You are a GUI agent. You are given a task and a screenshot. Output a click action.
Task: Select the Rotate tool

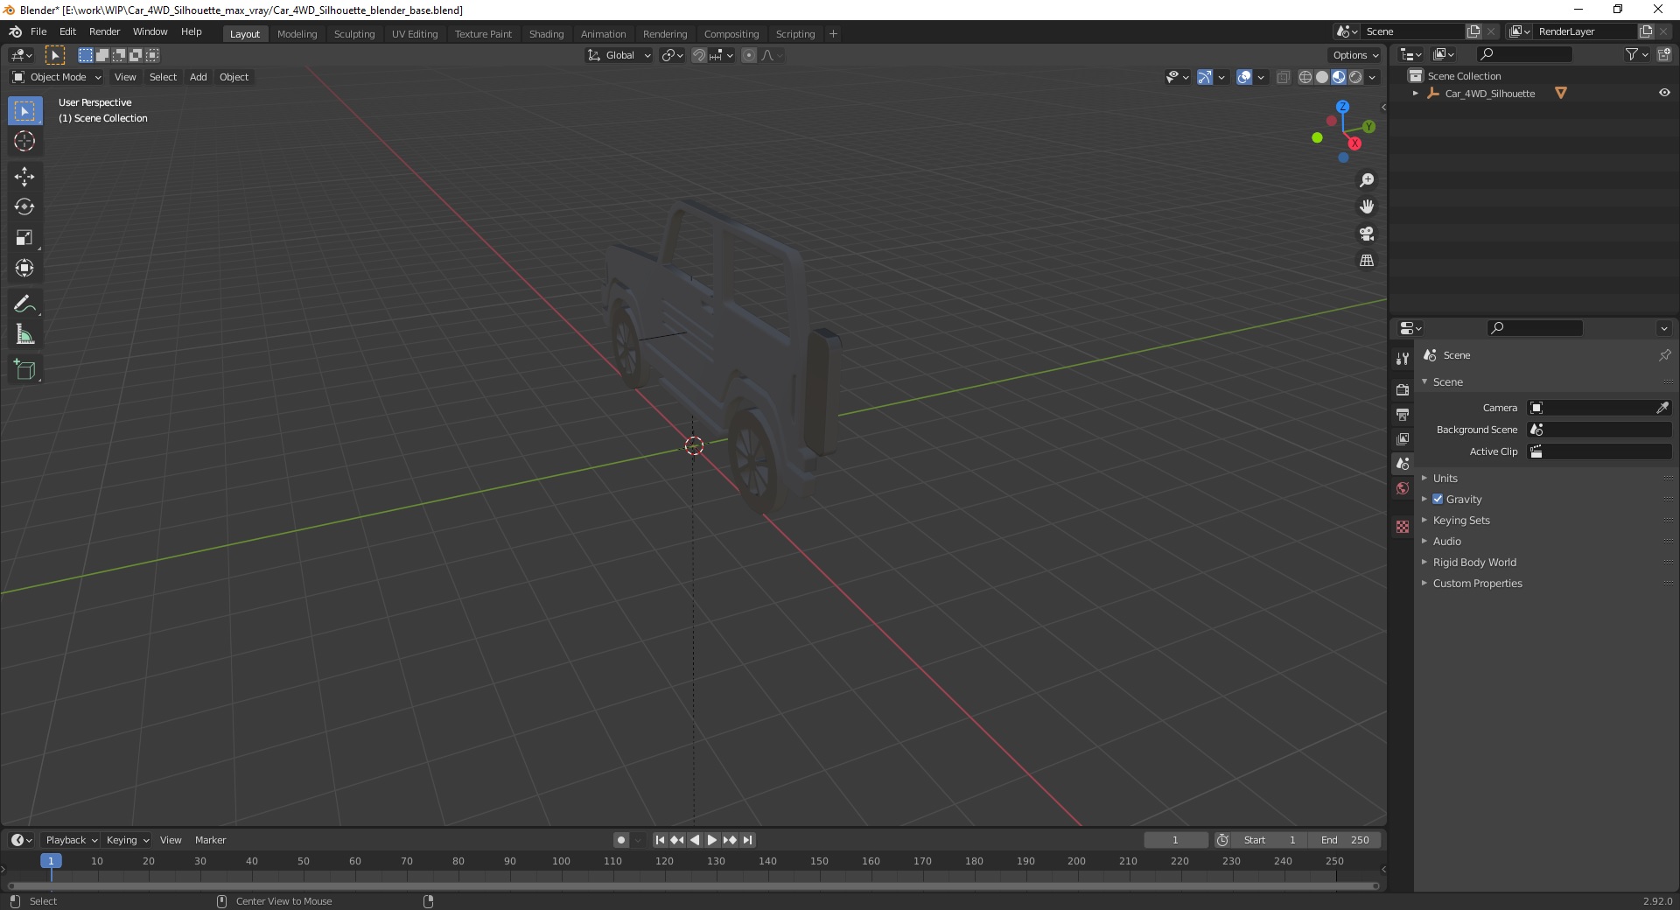point(24,207)
